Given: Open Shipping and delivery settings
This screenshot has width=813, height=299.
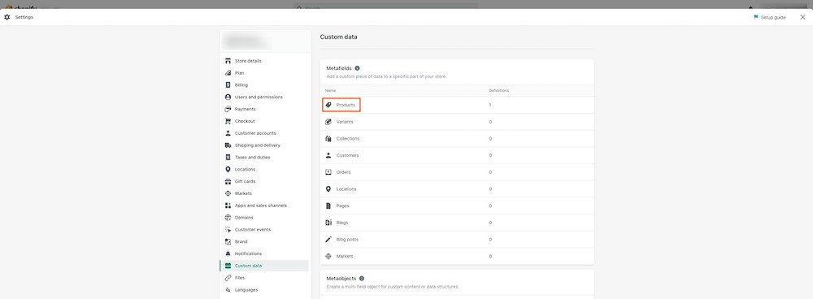Looking at the screenshot, I should pyautogui.click(x=264, y=145).
